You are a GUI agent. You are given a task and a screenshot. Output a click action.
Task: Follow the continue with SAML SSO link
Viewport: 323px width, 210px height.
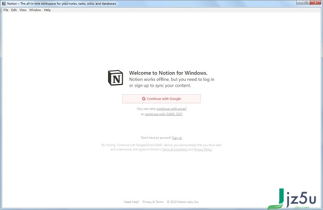(163, 114)
